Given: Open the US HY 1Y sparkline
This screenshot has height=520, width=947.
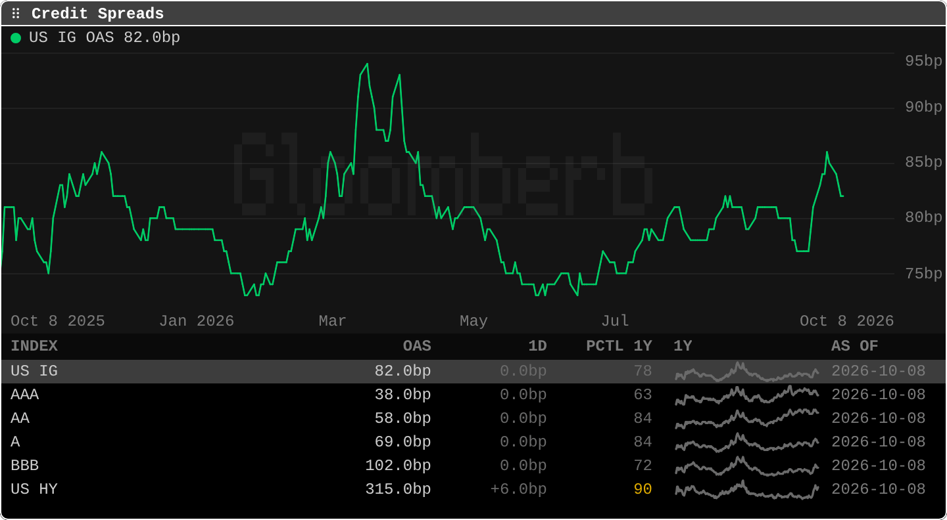Looking at the screenshot, I should pyautogui.click(x=747, y=490).
